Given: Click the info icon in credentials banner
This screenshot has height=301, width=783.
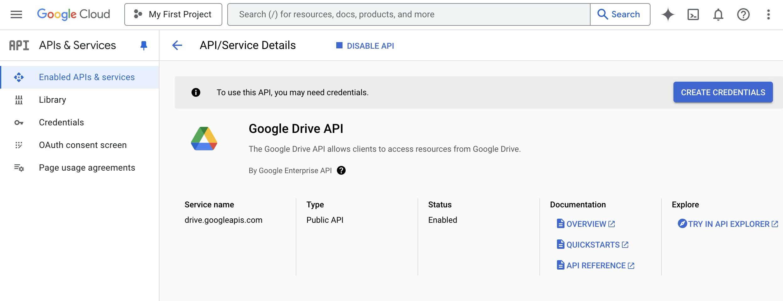Looking at the screenshot, I should pos(196,92).
